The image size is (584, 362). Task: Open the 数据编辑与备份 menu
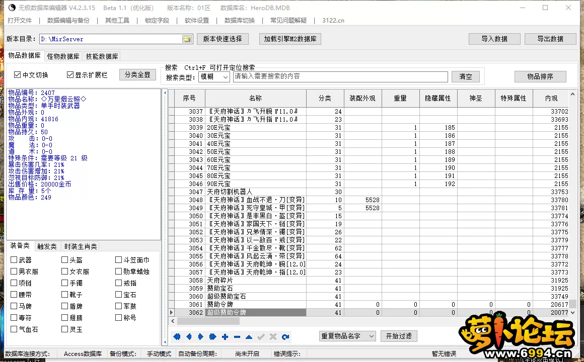pos(68,21)
